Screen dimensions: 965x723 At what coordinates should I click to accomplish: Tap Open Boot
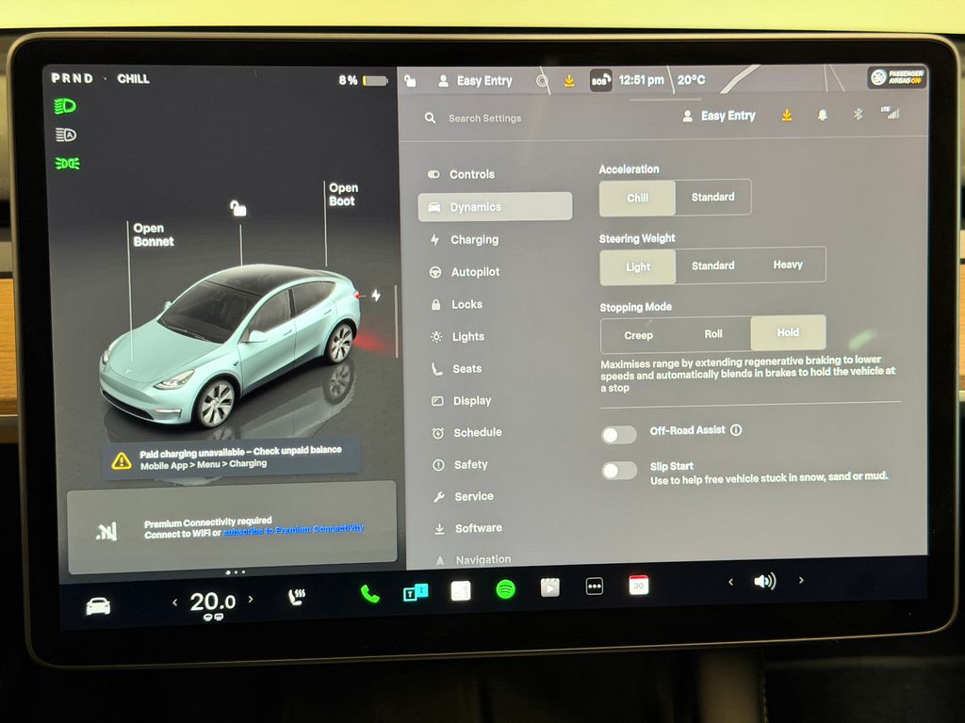343,194
